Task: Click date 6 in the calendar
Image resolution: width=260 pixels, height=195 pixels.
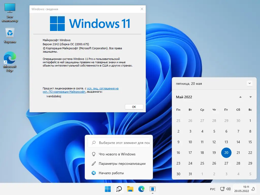Action: click(x=226, y=131)
